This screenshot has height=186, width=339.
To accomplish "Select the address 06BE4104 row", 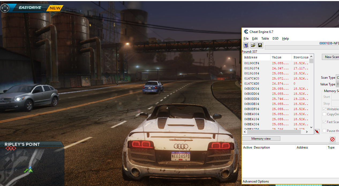I will click(276, 119).
